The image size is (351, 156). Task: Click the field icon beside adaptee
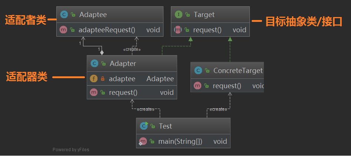pos(94,79)
